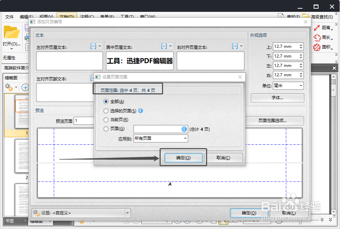Click the plus zoom icon in thumbnail panel
Viewport: 340px width, 229px height.
pos(25,87)
